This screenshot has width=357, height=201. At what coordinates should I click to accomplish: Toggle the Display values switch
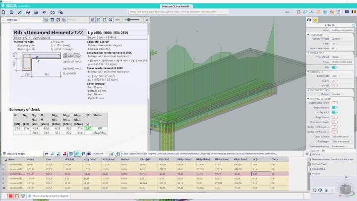coord(334,108)
